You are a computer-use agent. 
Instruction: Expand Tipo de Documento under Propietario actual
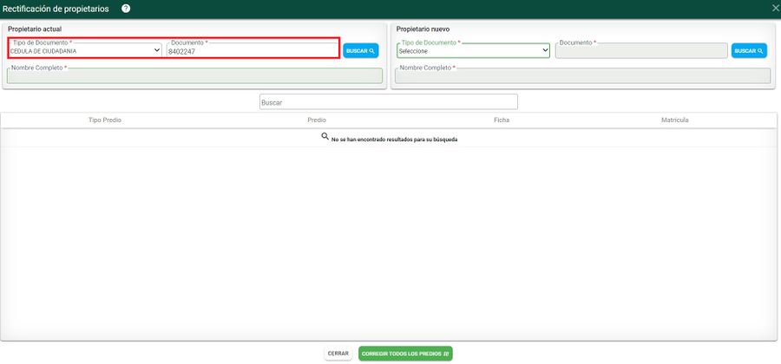pyautogui.click(x=85, y=50)
